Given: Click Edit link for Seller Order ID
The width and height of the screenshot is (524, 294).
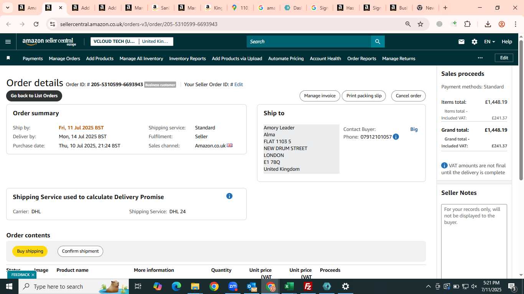Looking at the screenshot, I should 239,84.
